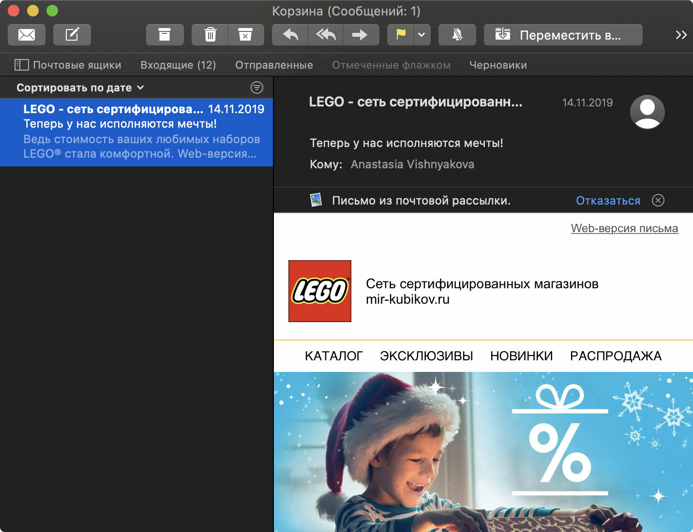Expand Сортировать по дате sort menu

80,88
